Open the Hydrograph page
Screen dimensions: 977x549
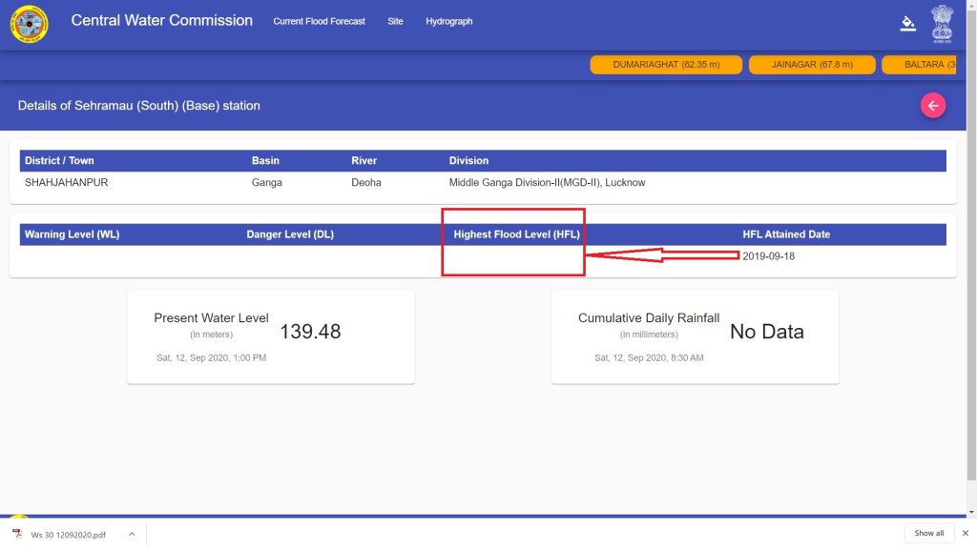(448, 21)
